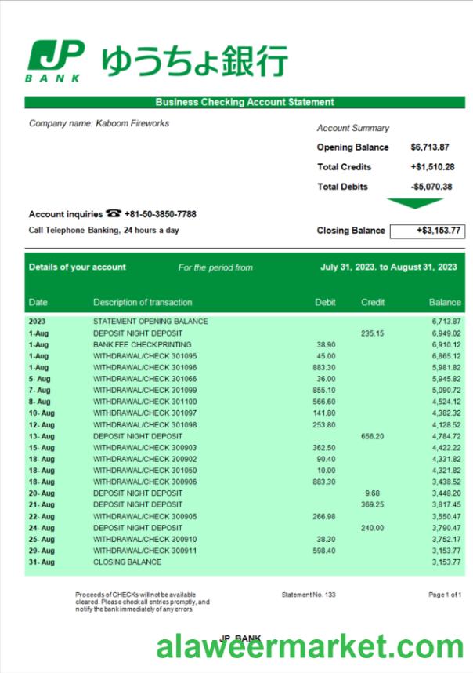Screen dimensions: 473x673
Task: Click the telephone icon beside Account inquiries
Action: pos(114,214)
